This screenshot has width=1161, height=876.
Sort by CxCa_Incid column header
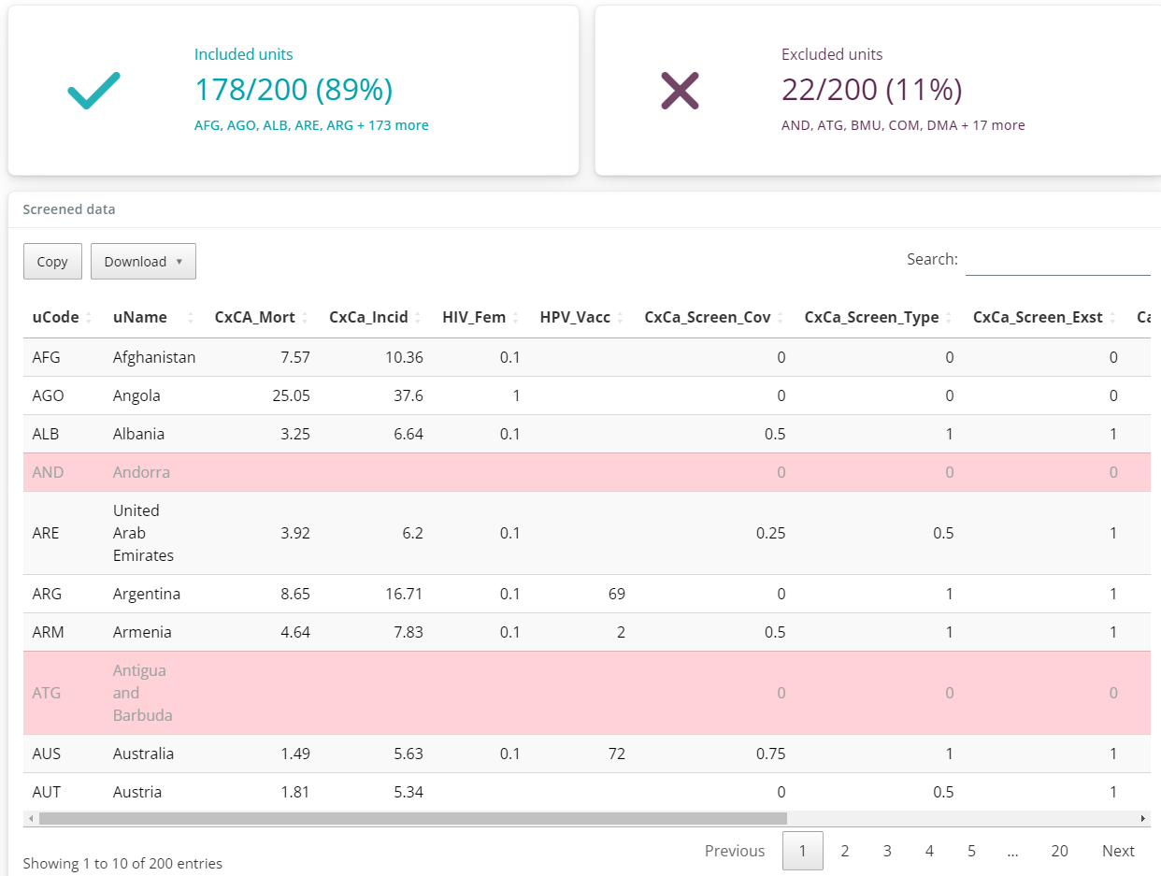[x=368, y=317]
